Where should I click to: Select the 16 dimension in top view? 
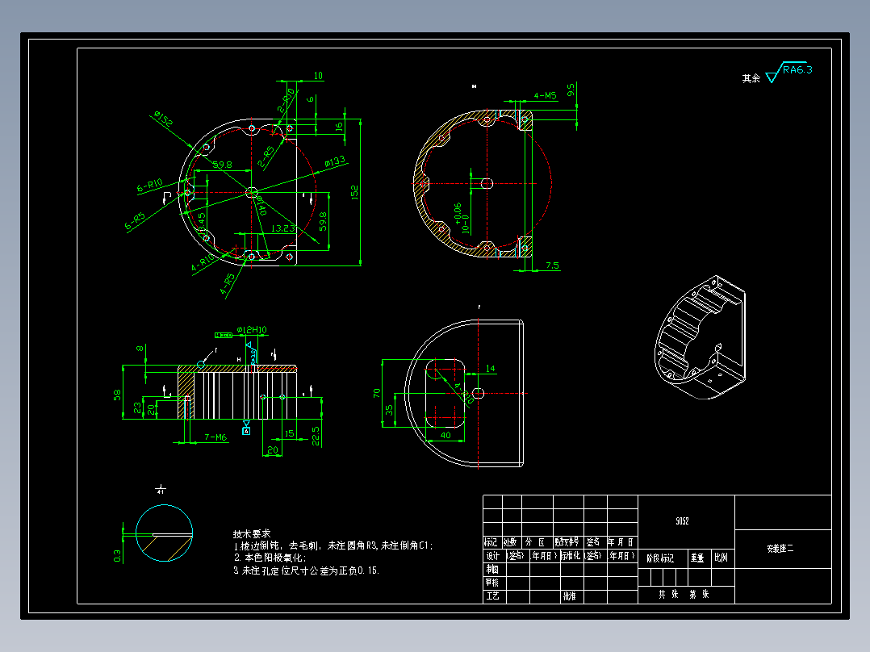click(x=339, y=127)
